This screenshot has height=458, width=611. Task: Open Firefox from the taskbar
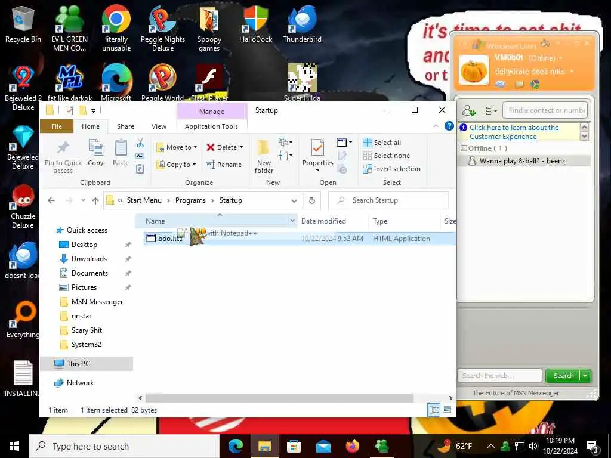(x=353, y=446)
